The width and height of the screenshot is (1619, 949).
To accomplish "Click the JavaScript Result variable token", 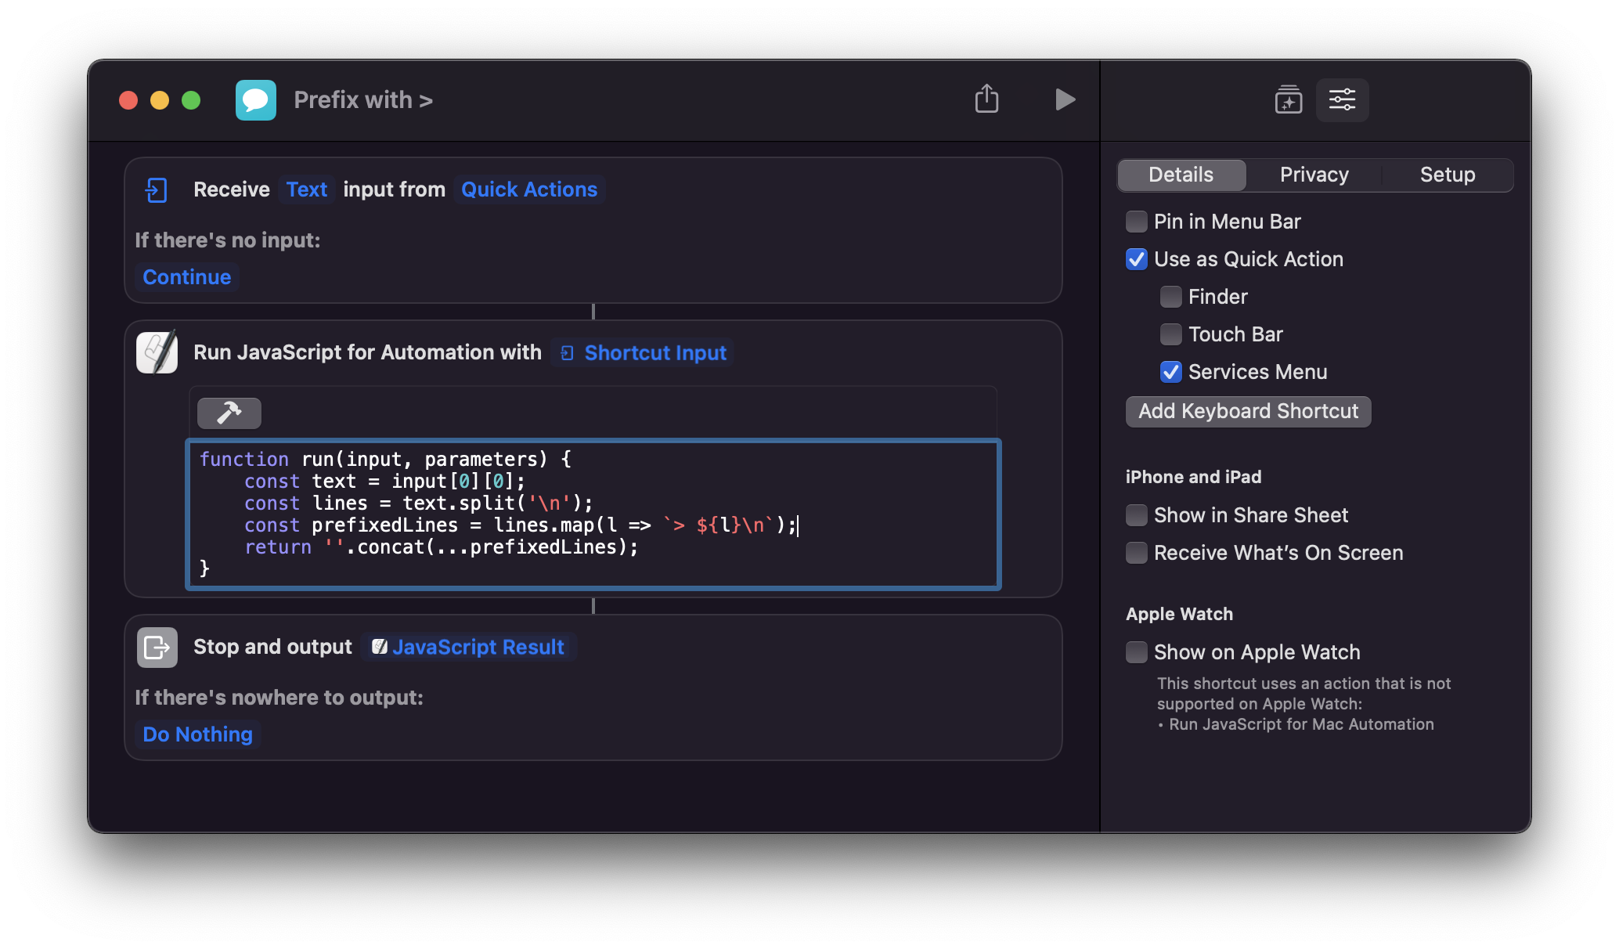I will click(468, 647).
